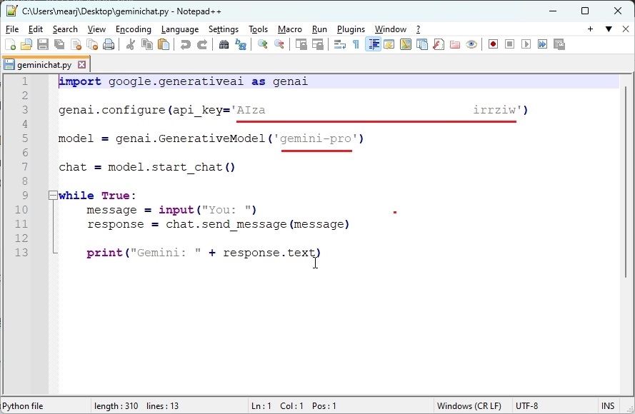Image resolution: width=635 pixels, height=414 pixels.
Task: Save all open documents
Action: [59, 44]
